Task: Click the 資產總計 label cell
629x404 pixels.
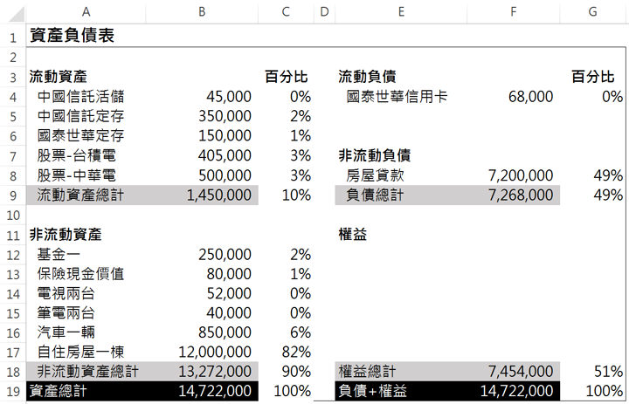Action: pyautogui.click(x=86, y=391)
